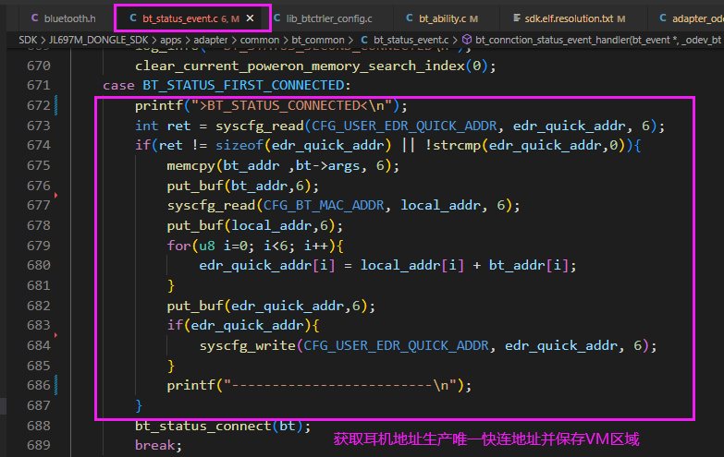Close the bt_status_event.c tab
The width and height of the screenshot is (724, 457).
pyautogui.click(x=250, y=18)
